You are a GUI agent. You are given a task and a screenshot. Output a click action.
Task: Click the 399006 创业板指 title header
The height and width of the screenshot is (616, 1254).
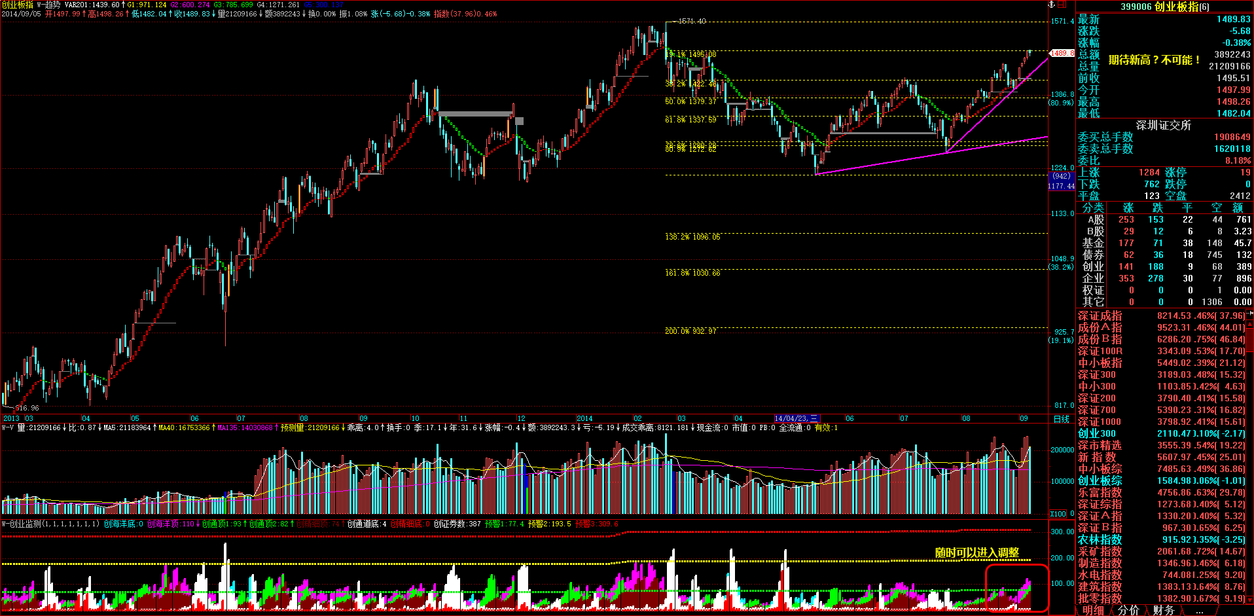click(x=1164, y=7)
